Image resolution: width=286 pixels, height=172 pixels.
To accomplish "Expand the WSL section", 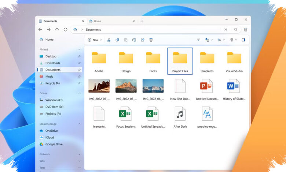I will [79, 161].
